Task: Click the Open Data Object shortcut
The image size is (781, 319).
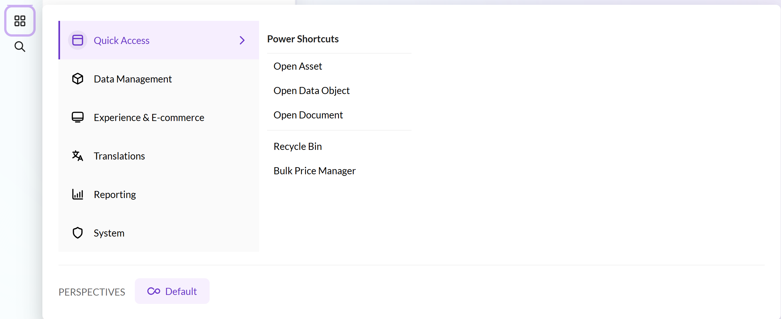Action: tap(311, 91)
